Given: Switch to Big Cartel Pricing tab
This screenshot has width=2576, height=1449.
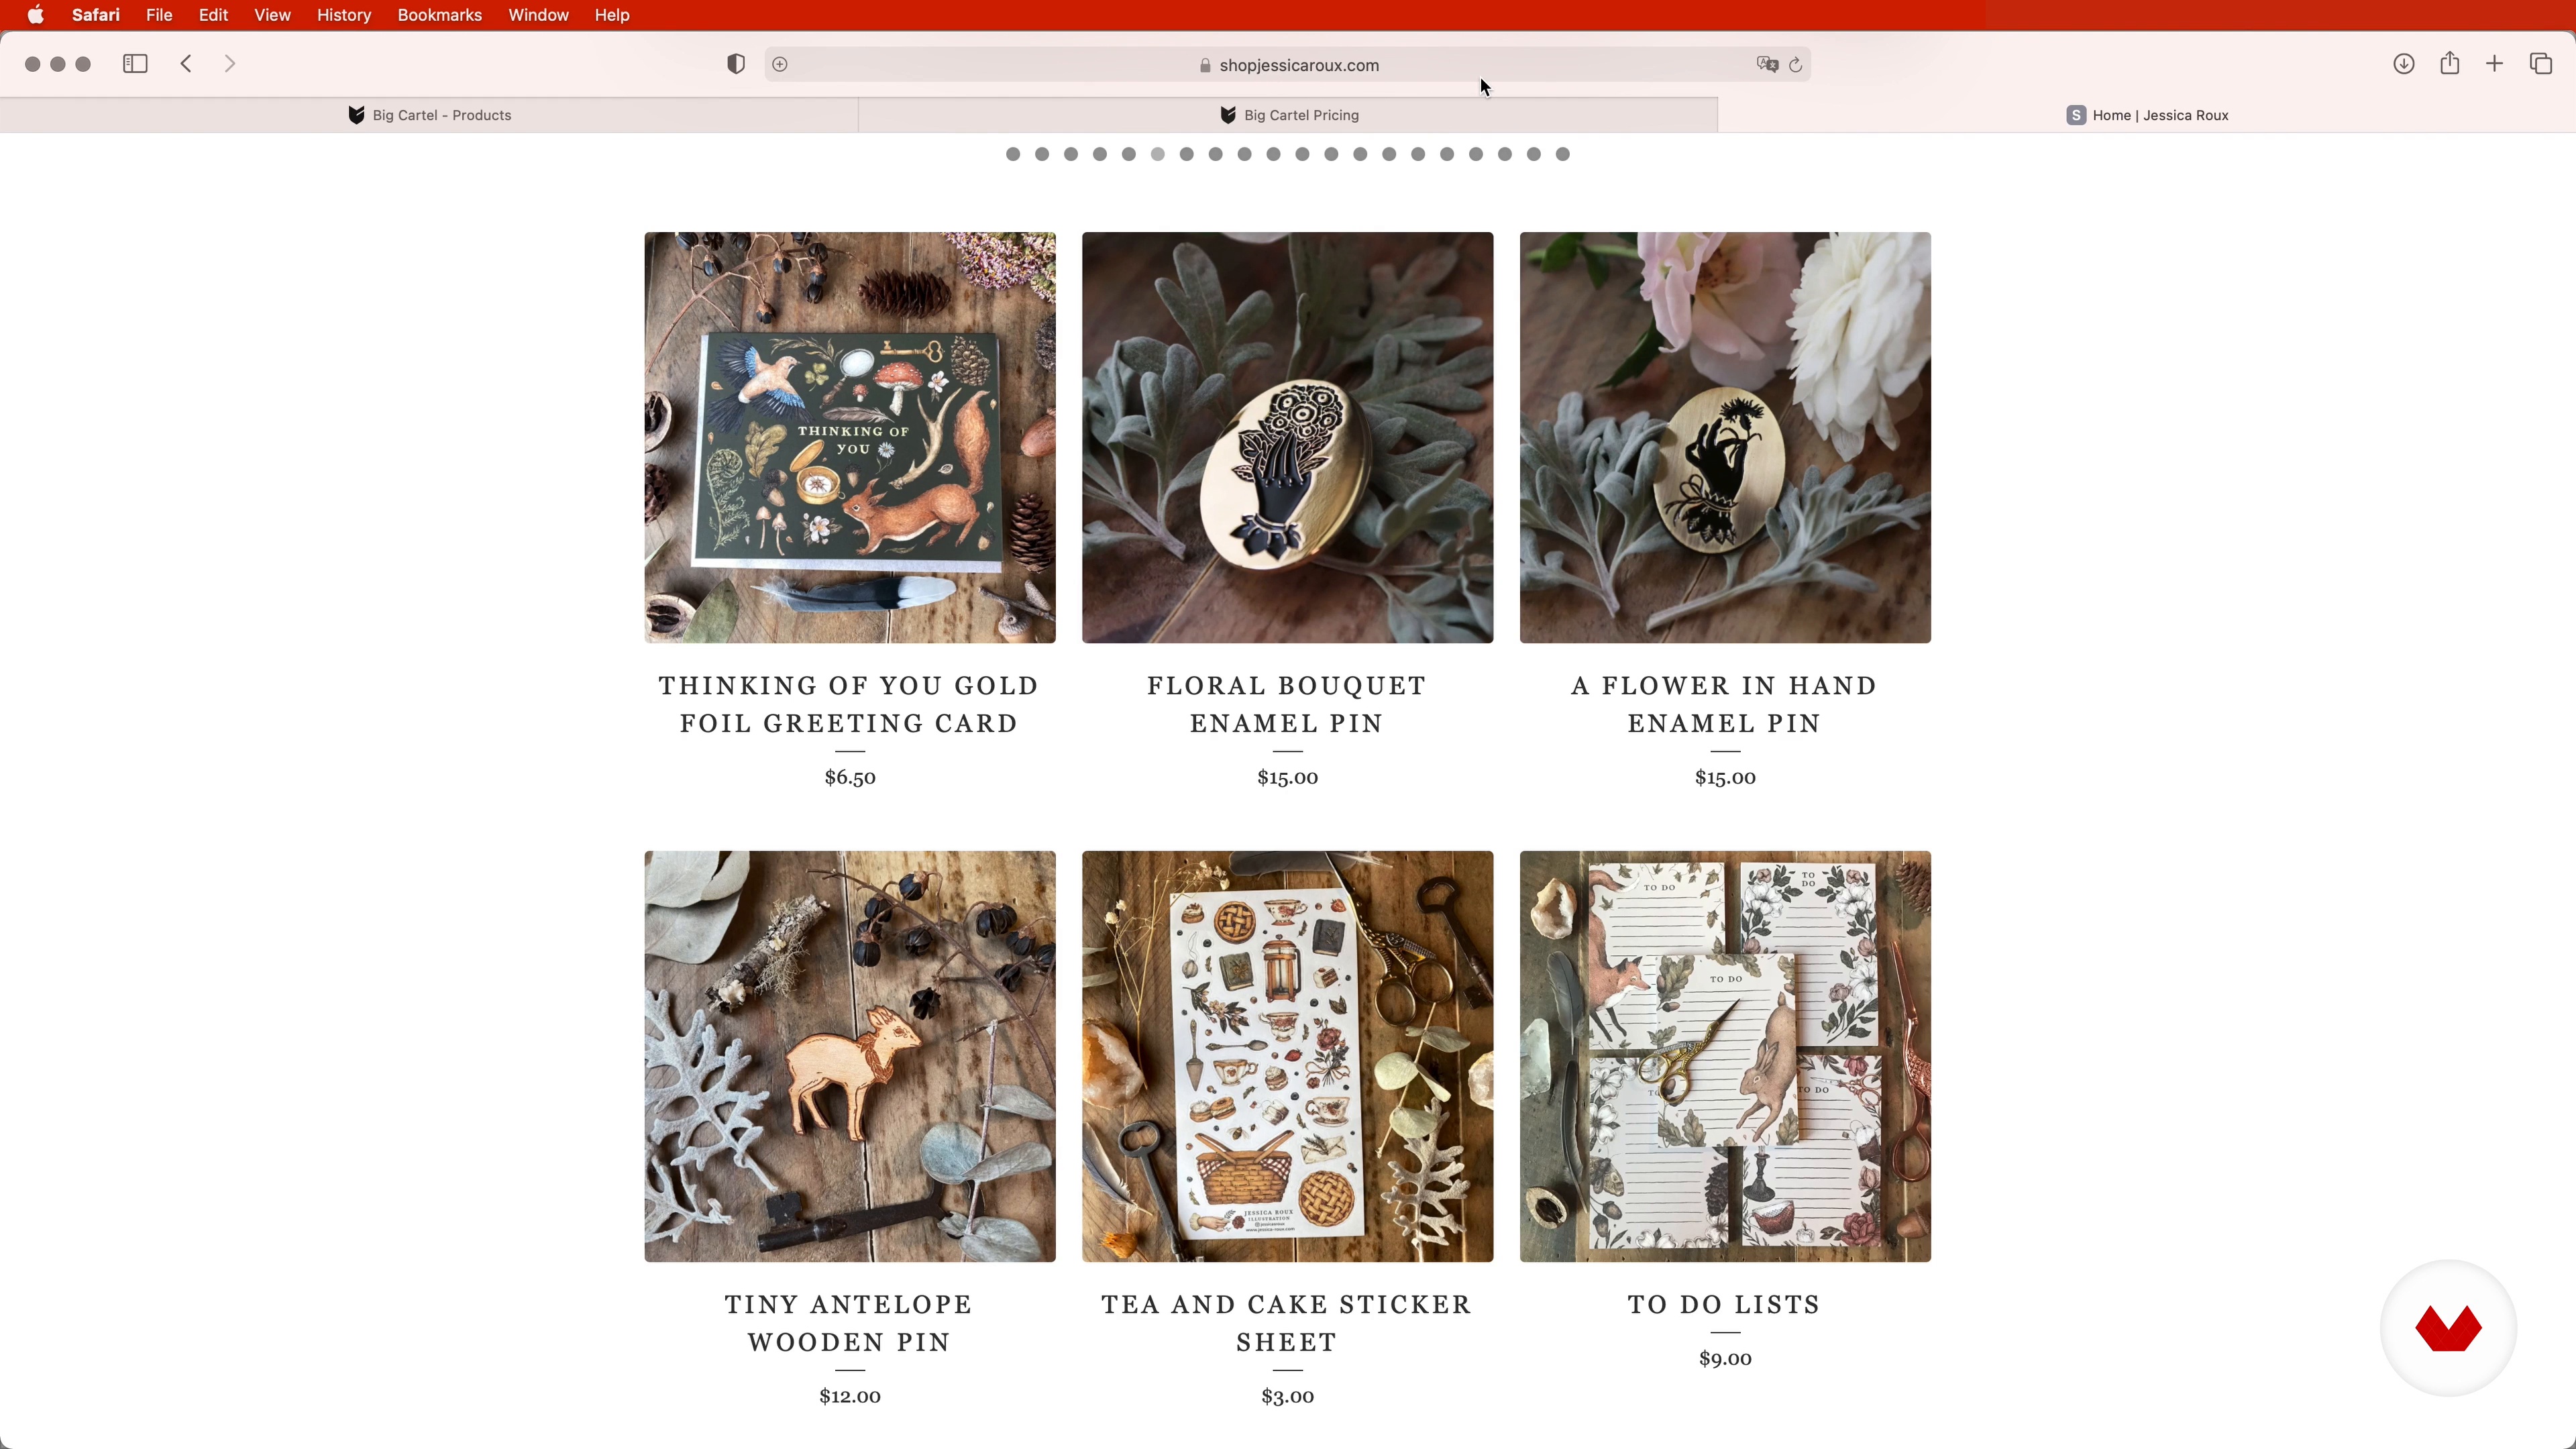Looking at the screenshot, I should 1288,115.
